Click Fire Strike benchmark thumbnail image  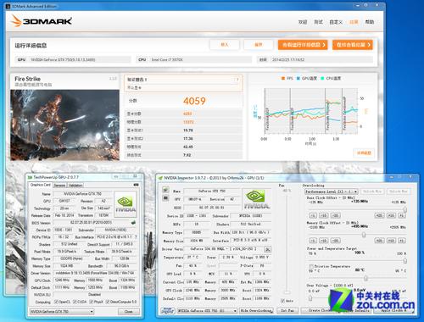coord(64,125)
